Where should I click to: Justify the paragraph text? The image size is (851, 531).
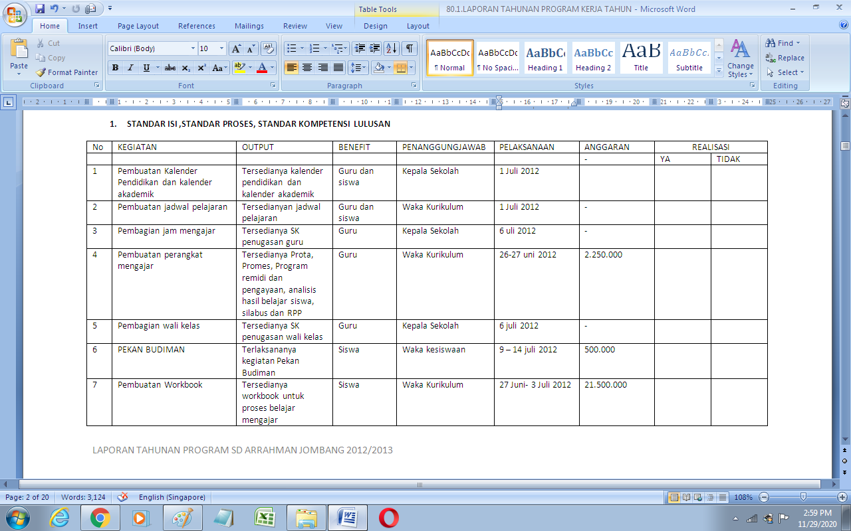(338, 68)
